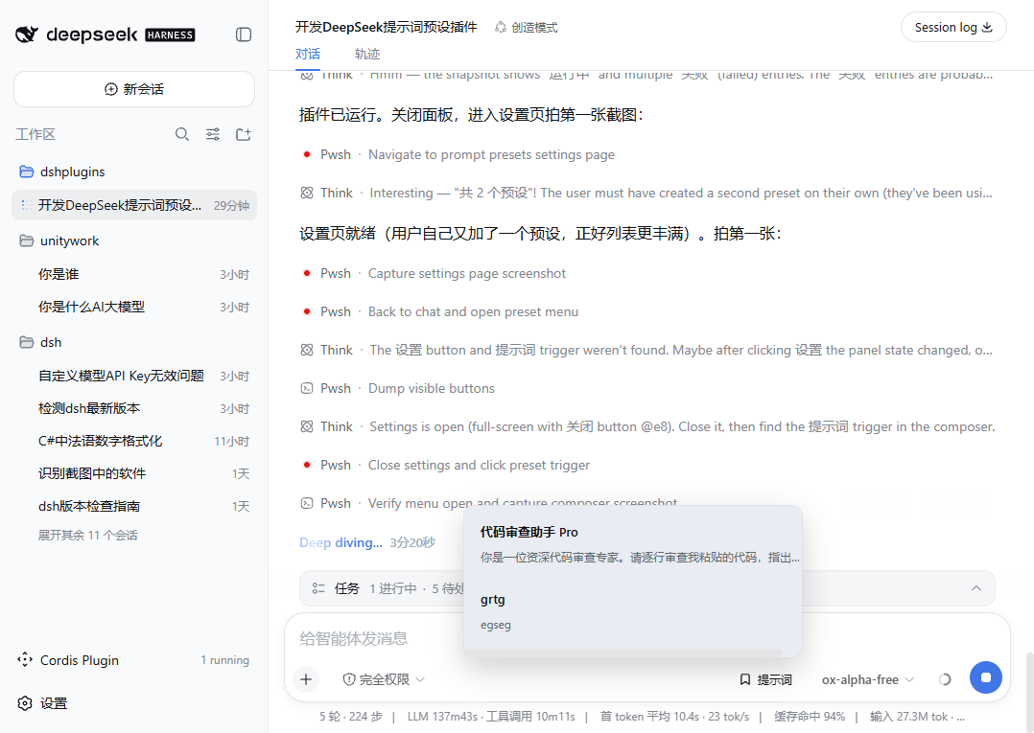The image size is (1034, 733).
Task: Open Cordis Plugin entry
Action: tap(134, 659)
